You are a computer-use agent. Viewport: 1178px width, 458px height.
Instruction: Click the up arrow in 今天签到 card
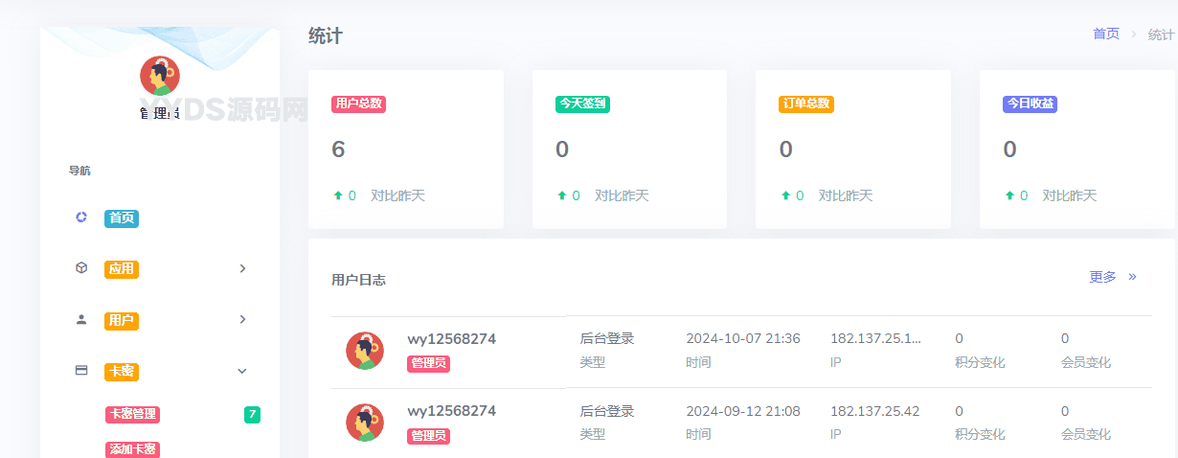tap(561, 195)
